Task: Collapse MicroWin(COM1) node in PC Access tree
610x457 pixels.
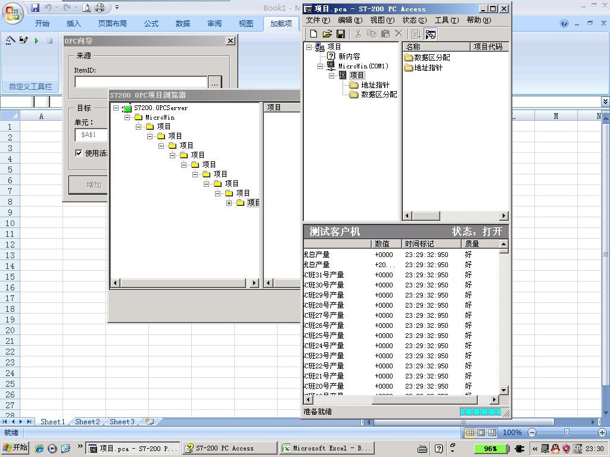Action: point(320,66)
